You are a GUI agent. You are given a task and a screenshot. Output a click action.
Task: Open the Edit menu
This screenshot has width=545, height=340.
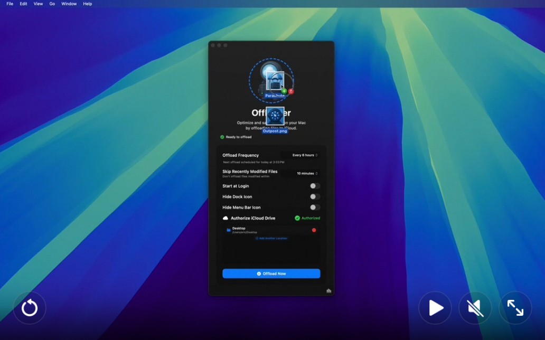coord(23,4)
